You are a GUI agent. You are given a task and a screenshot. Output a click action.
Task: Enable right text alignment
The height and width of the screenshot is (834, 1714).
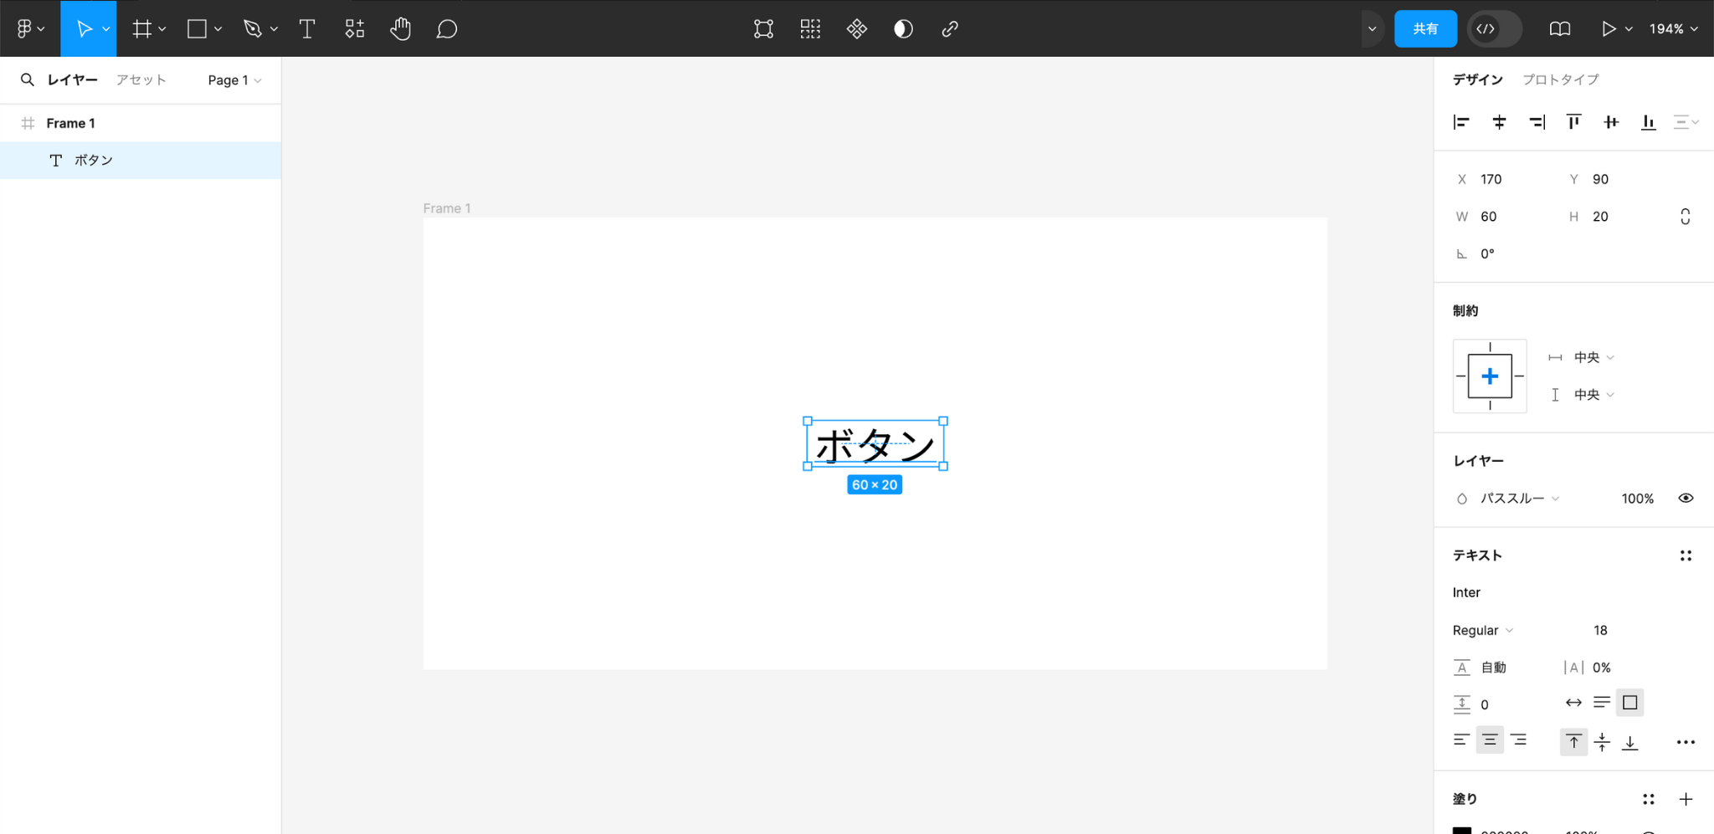click(x=1519, y=739)
